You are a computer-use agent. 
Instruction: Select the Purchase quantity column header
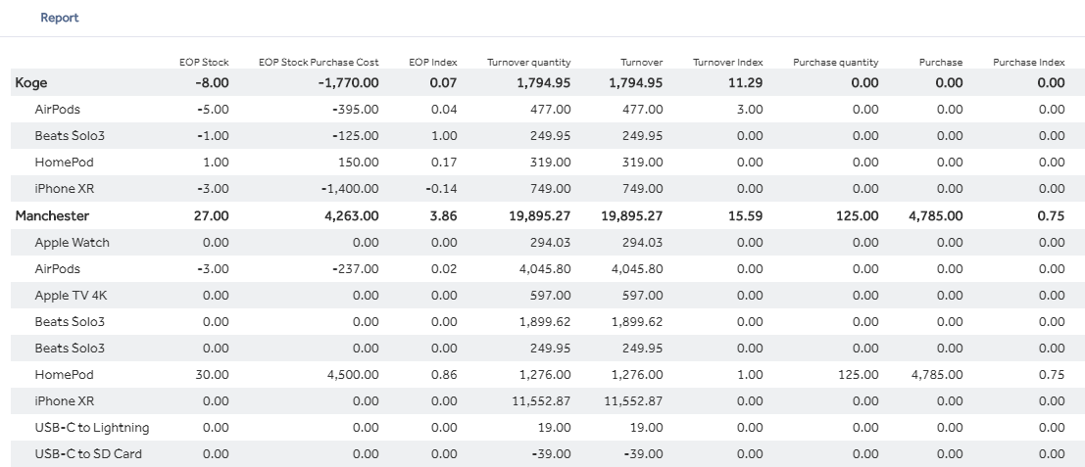pos(836,63)
